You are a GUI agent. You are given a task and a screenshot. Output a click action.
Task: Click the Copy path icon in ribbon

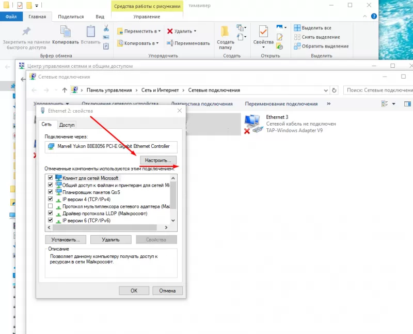coord(106,37)
